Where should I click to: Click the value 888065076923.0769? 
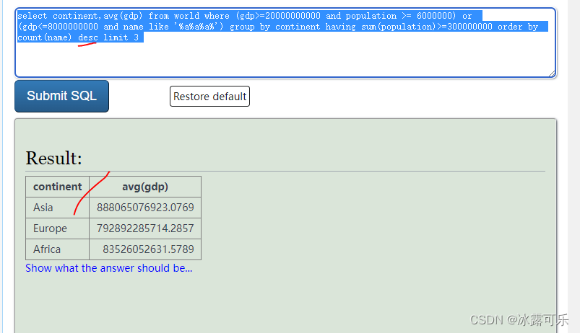pos(145,208)
